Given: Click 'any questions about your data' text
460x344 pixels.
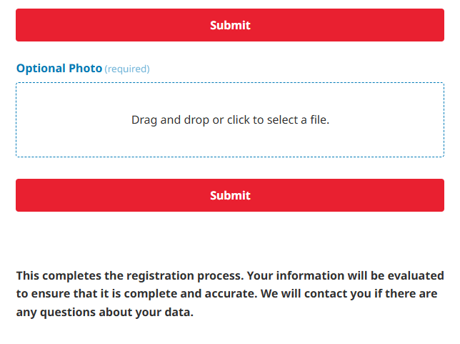Looking at the screenshot, I should [x=105, y=313].
